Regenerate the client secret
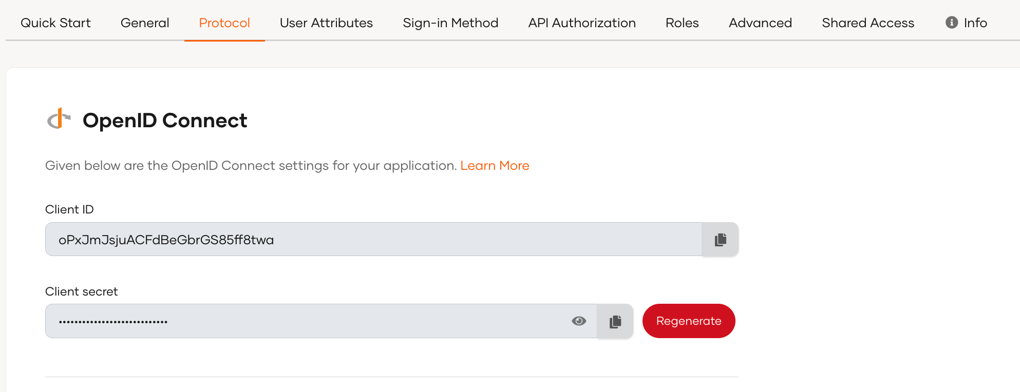1020x392 pixels. click(689, 321)
